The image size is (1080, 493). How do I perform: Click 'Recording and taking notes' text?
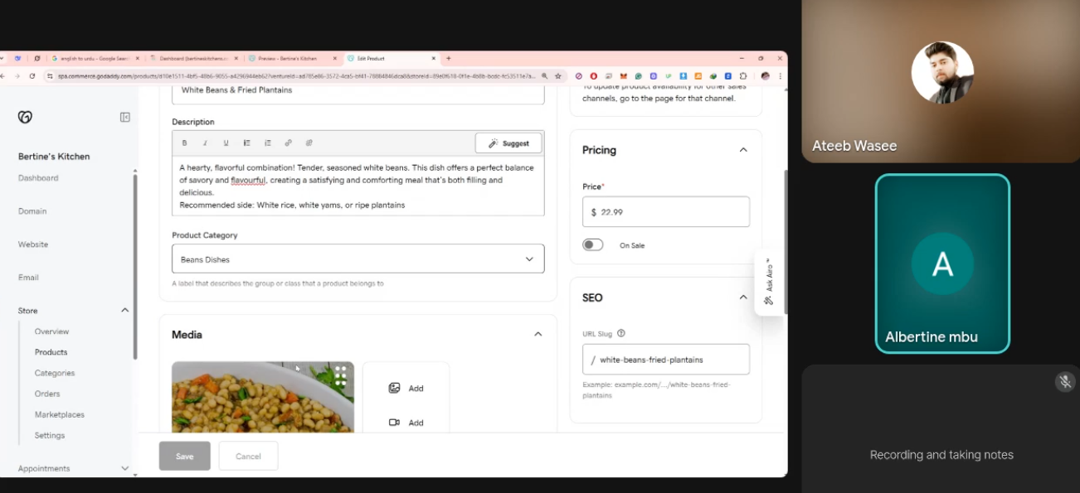coord(941,454)
